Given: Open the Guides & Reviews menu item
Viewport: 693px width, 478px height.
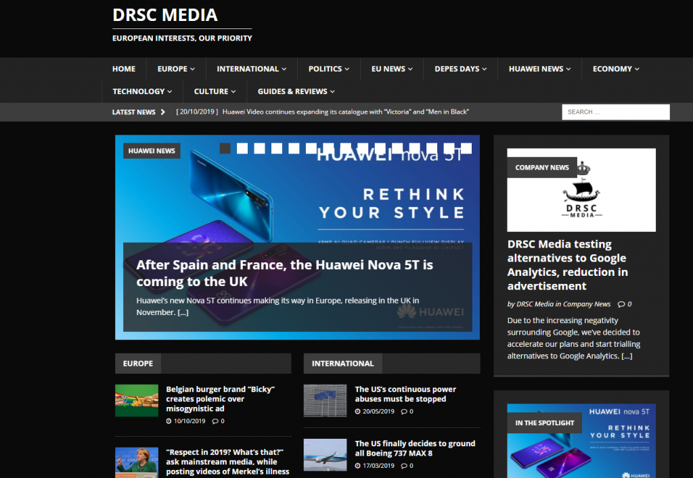Looking at the screenshot, I should (x=296, y=91).
